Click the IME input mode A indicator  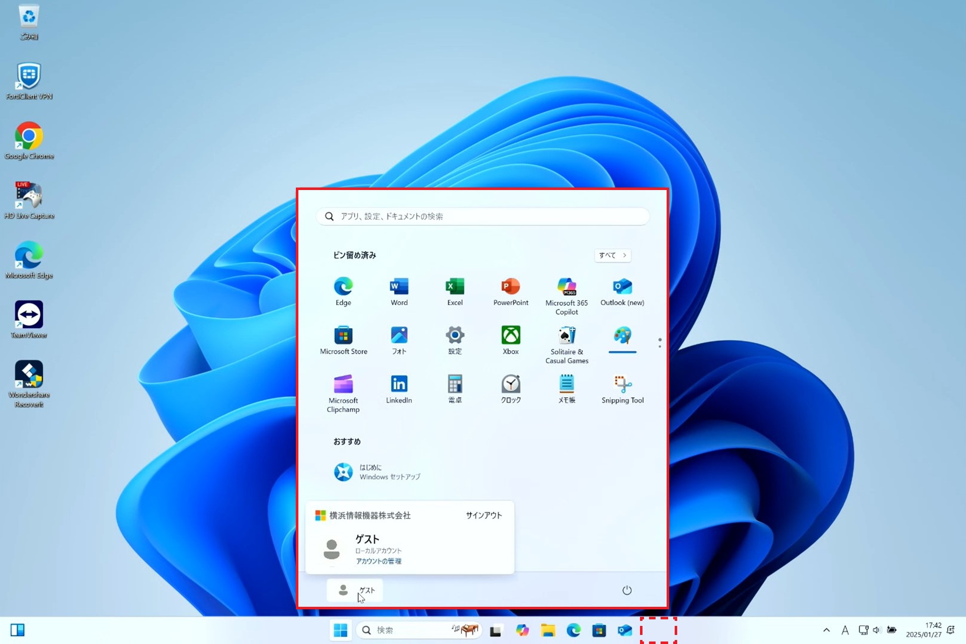point(845,630)
